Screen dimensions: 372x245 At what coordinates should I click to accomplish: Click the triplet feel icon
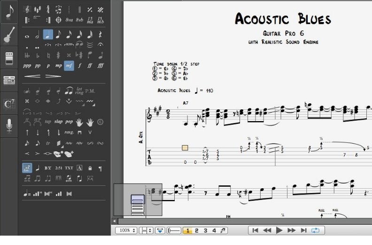58,9
